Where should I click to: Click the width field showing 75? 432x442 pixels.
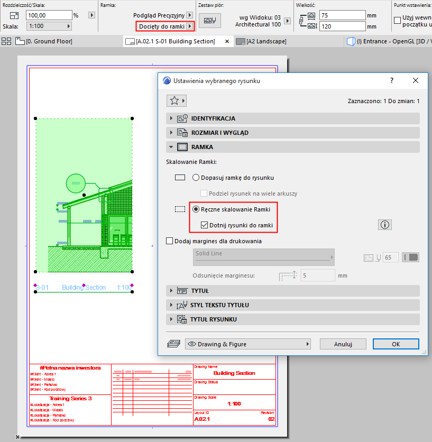coord(342,15)
